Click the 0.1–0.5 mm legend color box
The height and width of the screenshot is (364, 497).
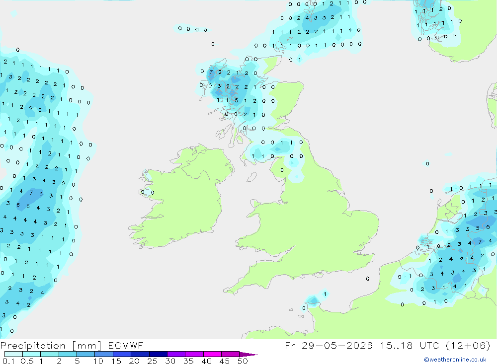point(13,354)
